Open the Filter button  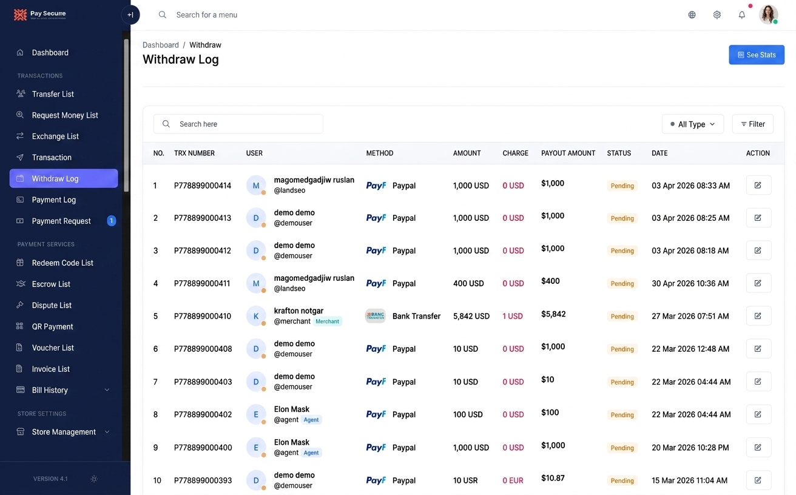click(x=753, y=124)
